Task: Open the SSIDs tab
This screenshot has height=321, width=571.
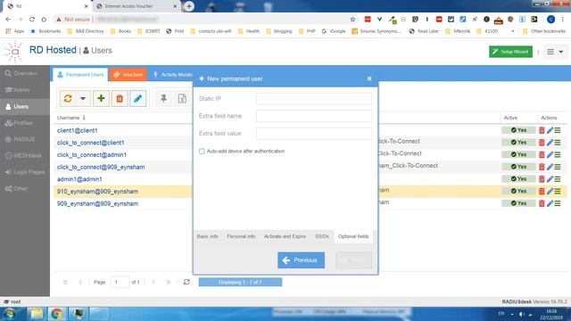Action: [x=322, y=236]
